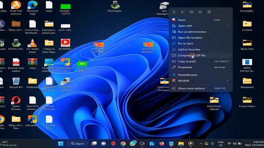Select Microsoft Edge desktop shortcut
Viewport: 264px width, 148px height.
(33, 8)
